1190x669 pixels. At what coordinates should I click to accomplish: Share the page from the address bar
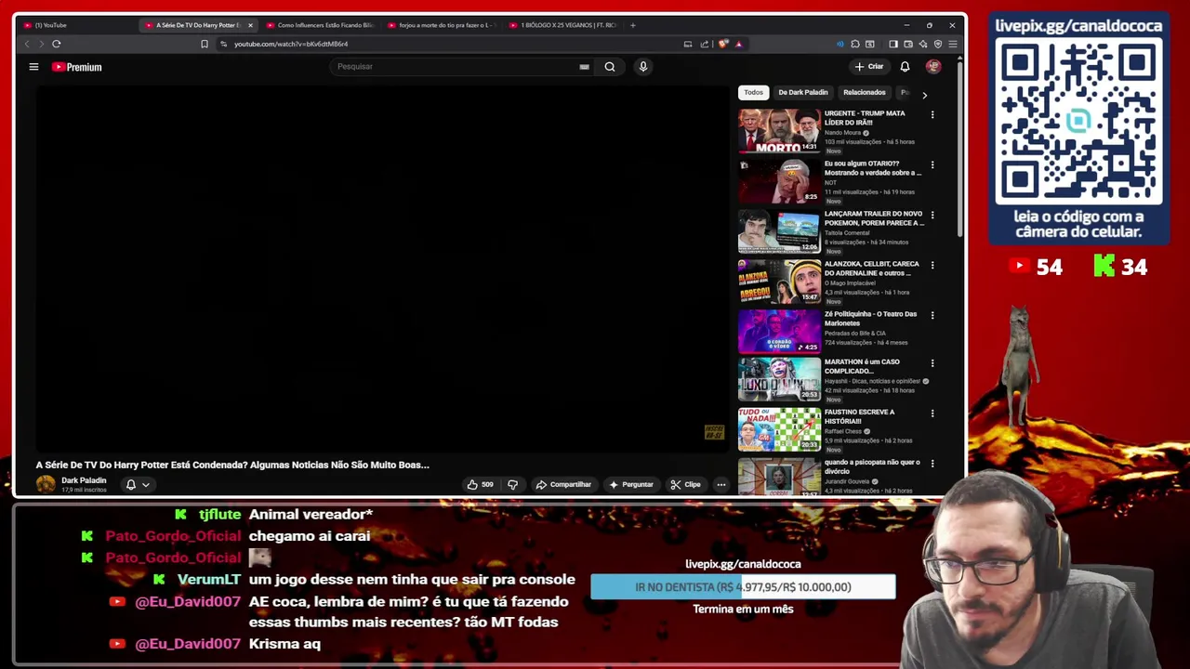click(x=705, y=44)
